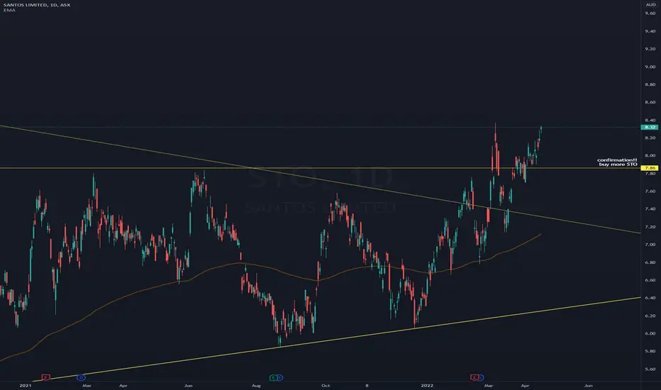The height and width of the screenshot is (390, 661).
Task: Click the Jun label right after 2022's Apr
Action: point(588,385)
